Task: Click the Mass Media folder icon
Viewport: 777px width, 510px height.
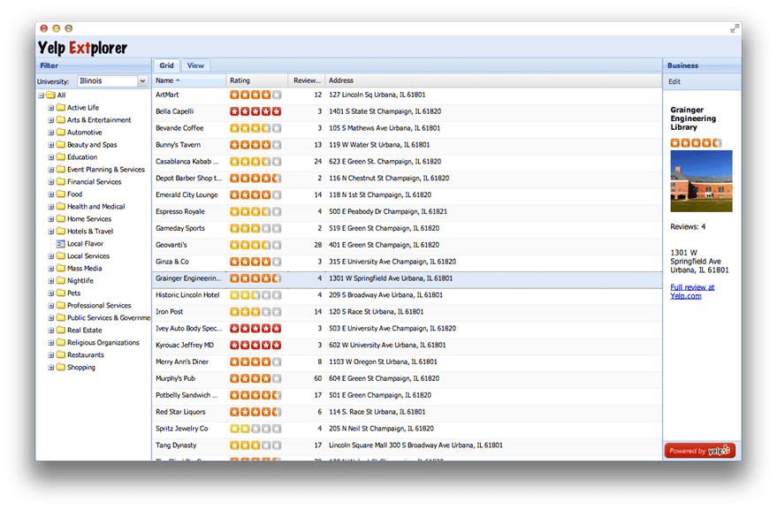Action: pyautogui.click(x=60, y=268)
